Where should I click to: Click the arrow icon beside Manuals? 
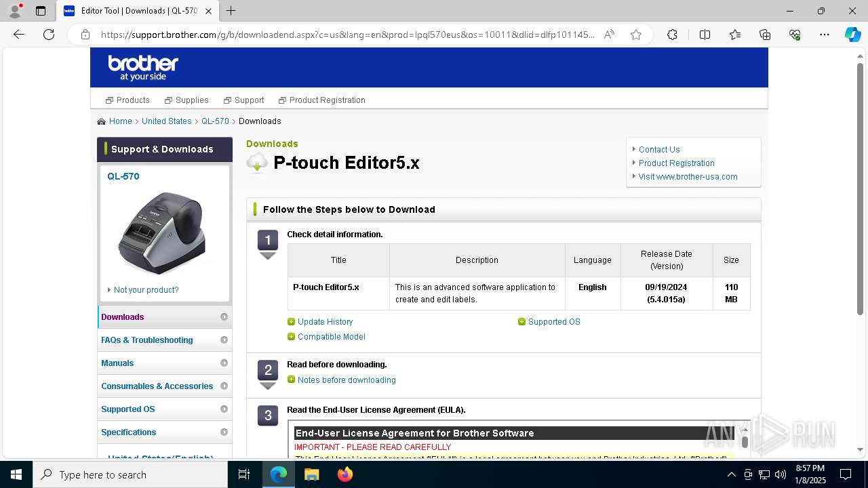(224, 363)
